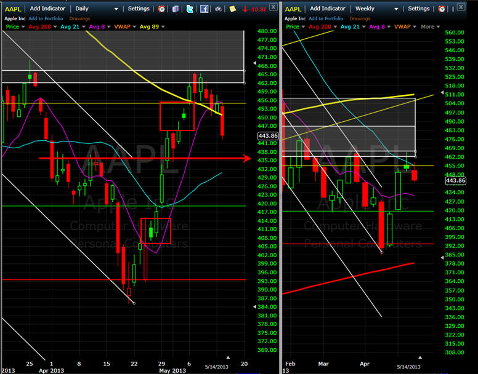Click the small up triangle at Daily chart bottom
Screen dimensions: 478x374
pos(228,357)
